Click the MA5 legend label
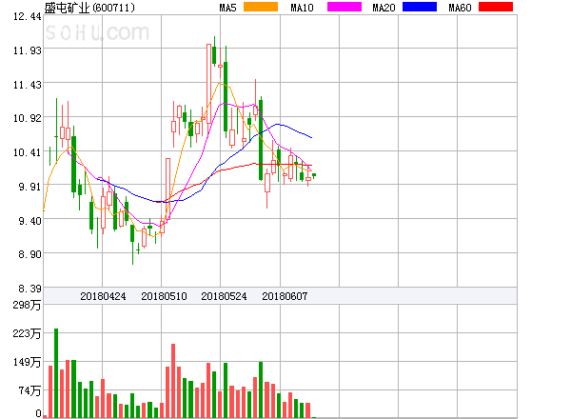This screenshot has height=419, width=571. (x=227, y=8)
